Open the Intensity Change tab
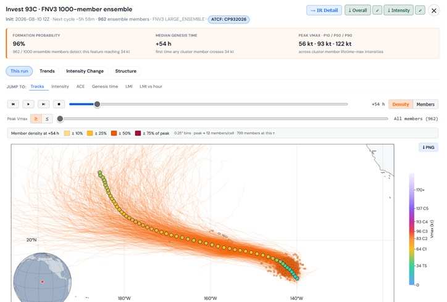Viewport: 447px width, 302px height. [85, 71]
